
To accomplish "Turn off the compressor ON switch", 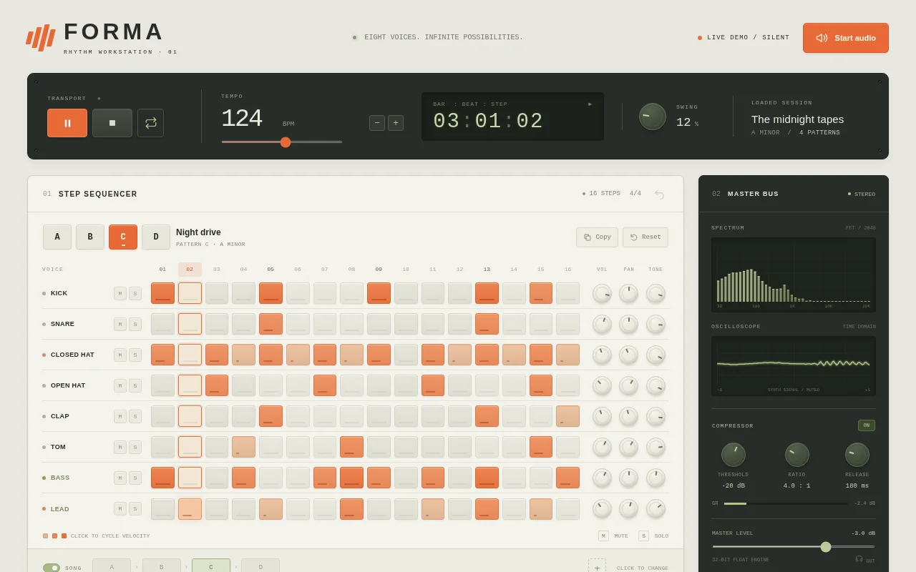I will click(x=866, y=425).
